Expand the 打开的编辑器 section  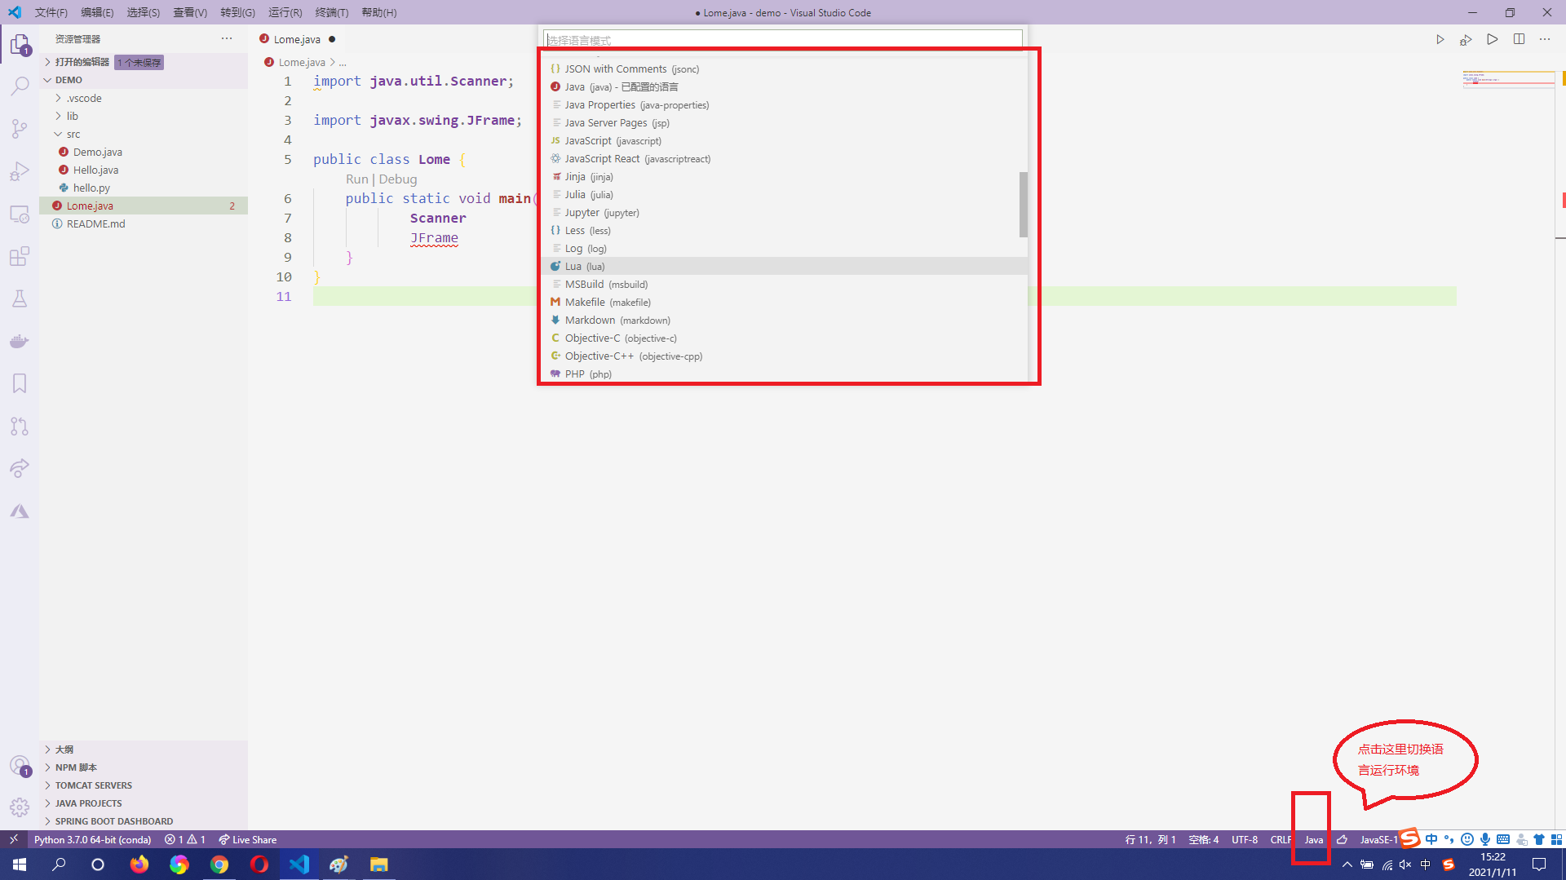144,62
